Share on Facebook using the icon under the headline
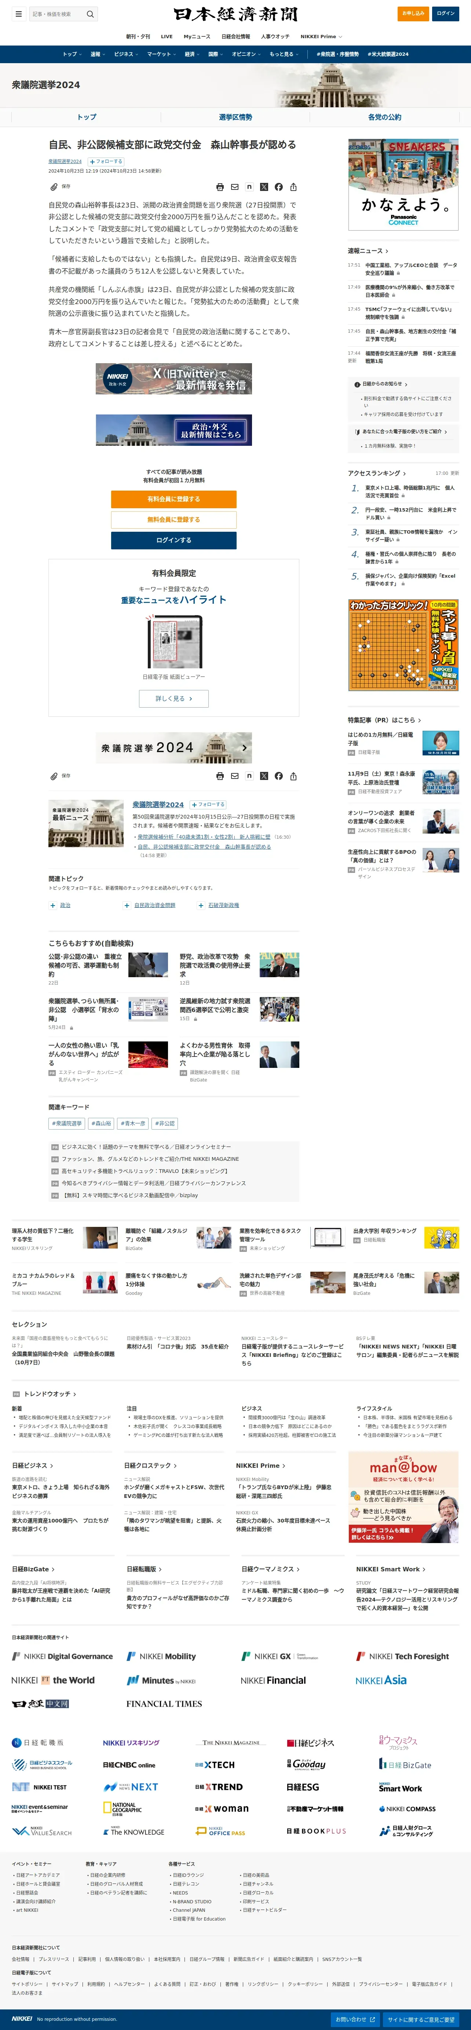The width and height of the screenshot is (471, 2030). click(279, 187)
